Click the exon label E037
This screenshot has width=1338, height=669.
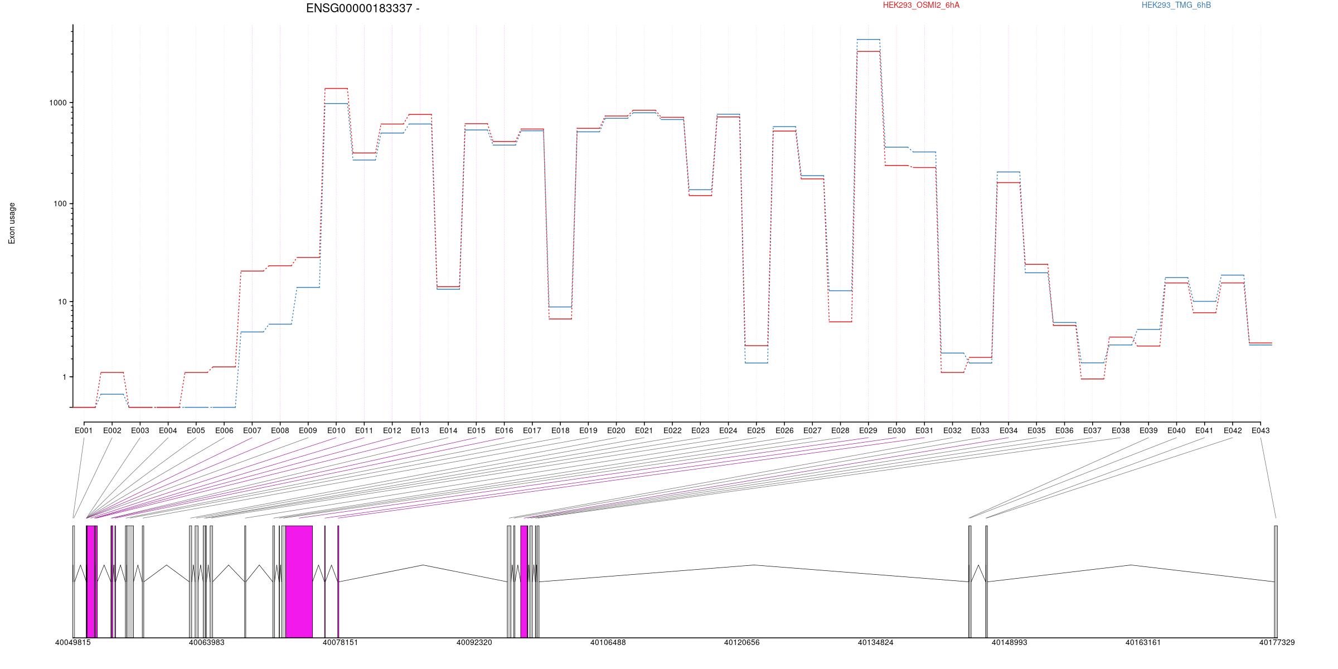pyautogui.click(x=1092, y=430)
